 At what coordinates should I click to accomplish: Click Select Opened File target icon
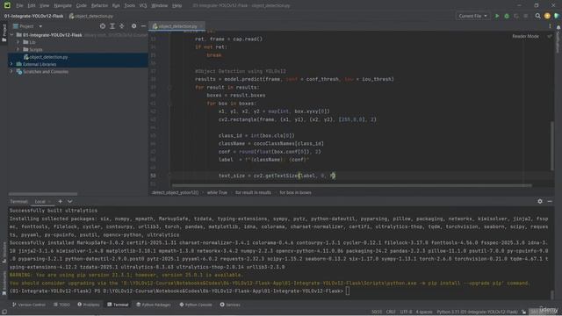click(103, 26)
